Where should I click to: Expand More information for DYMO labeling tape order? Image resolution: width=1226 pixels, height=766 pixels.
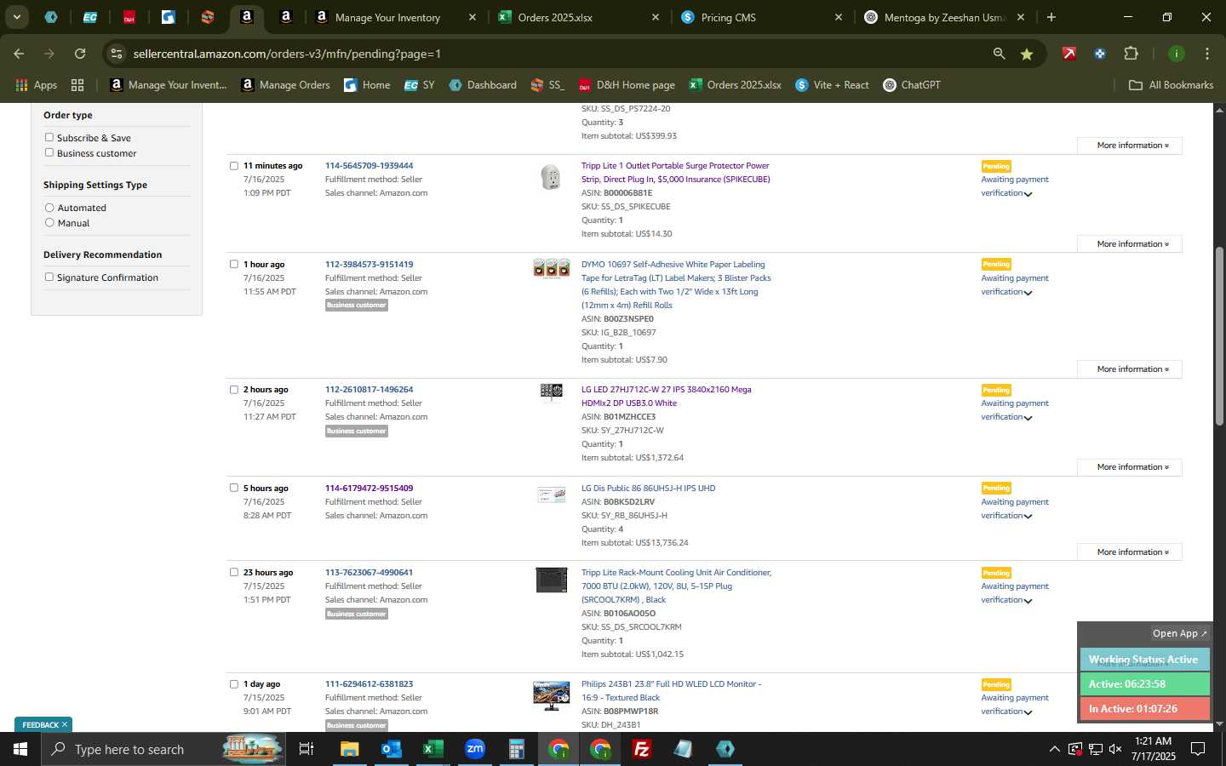point(1129,369)
